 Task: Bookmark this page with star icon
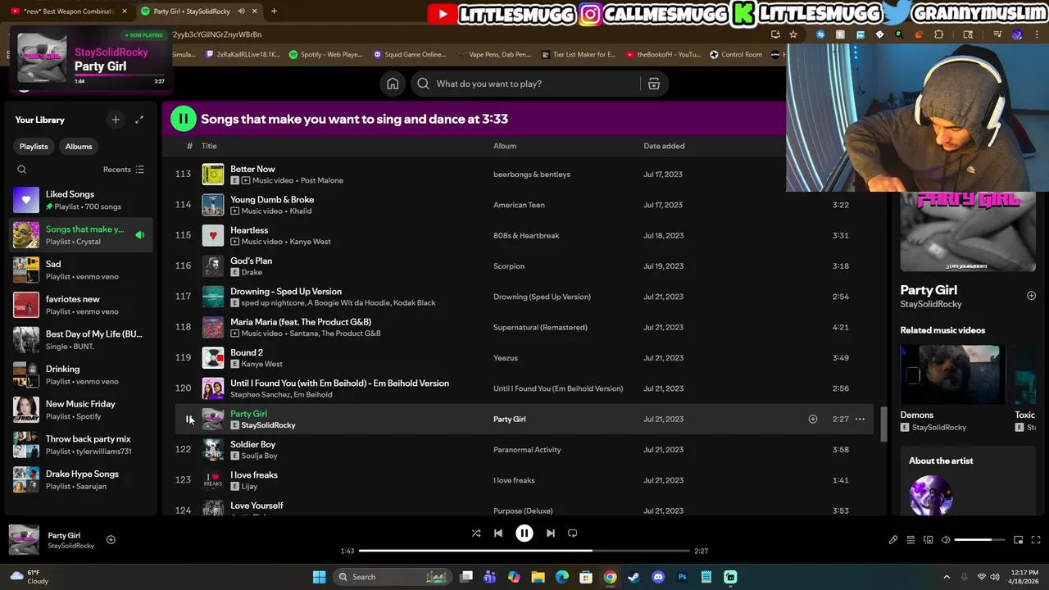pyautogui.click(x=793, y=34)
